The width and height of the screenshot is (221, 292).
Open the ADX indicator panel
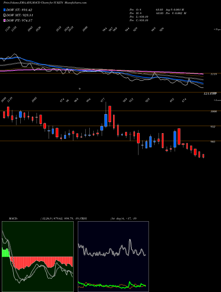point(113,257)
